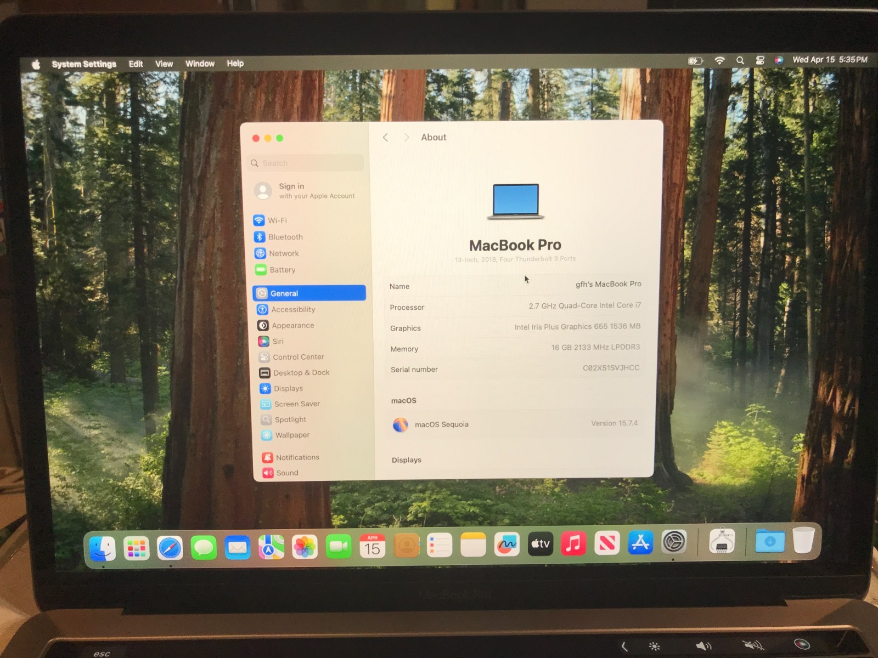This screenshot has height=658, width=878.
Task: Open Contacts from the Dock
Action: tap(407, 546)
